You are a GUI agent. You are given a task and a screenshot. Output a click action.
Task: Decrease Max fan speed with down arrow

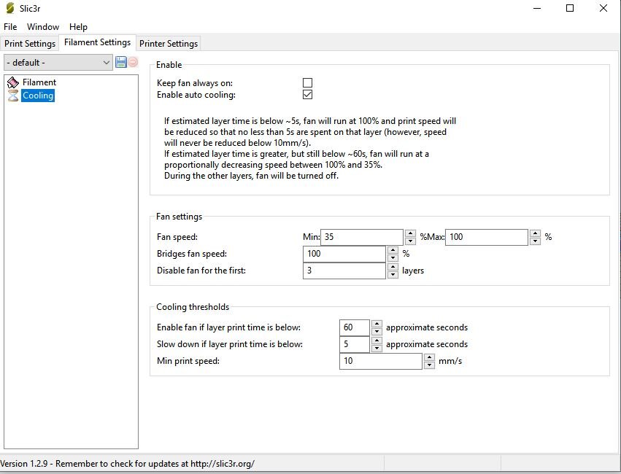tap(535, 241)
